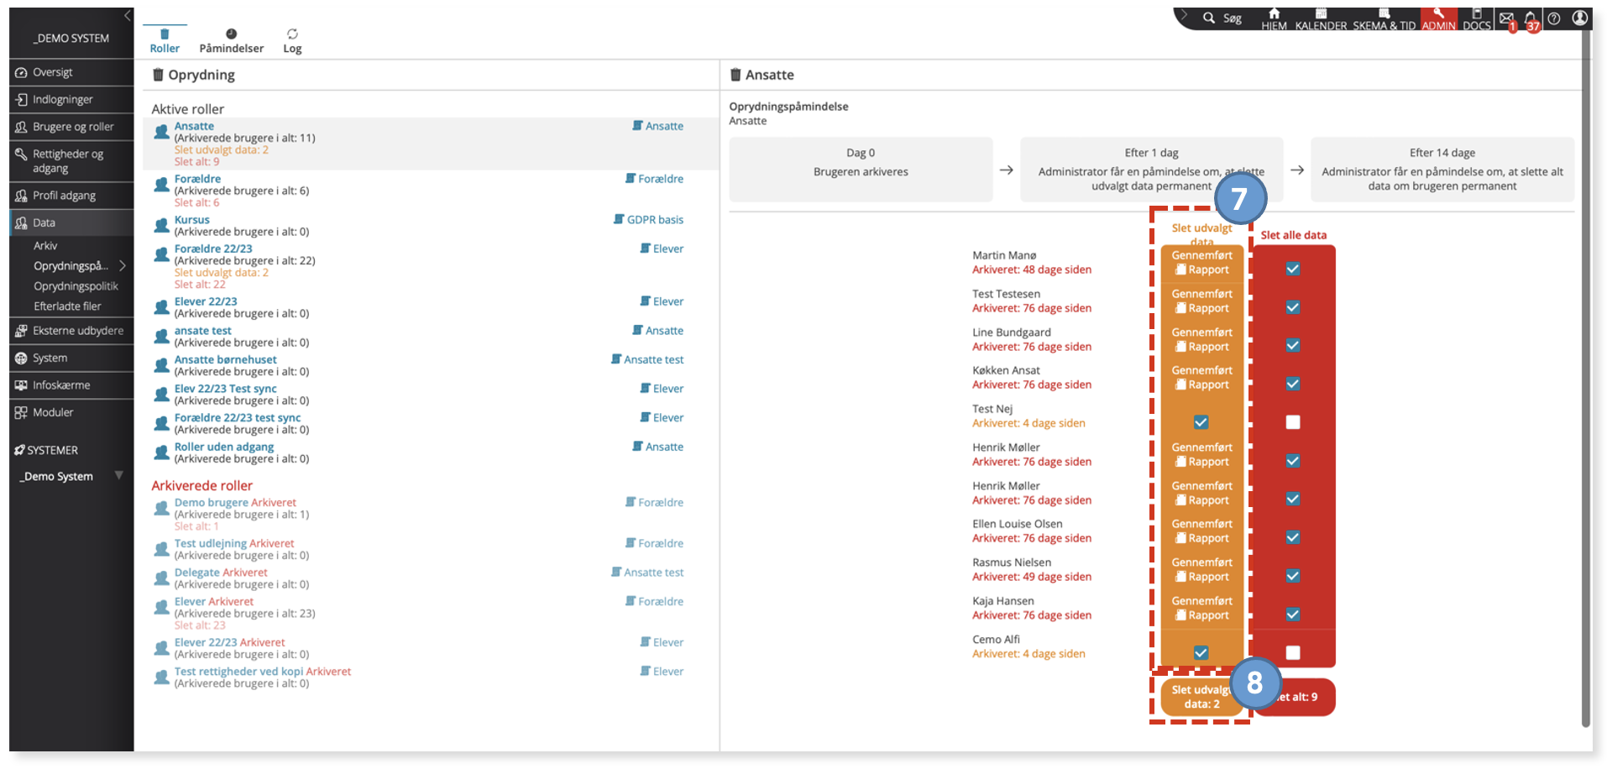Toggle Slet alle data checkbox for Test Testesen

[1293, 307]
